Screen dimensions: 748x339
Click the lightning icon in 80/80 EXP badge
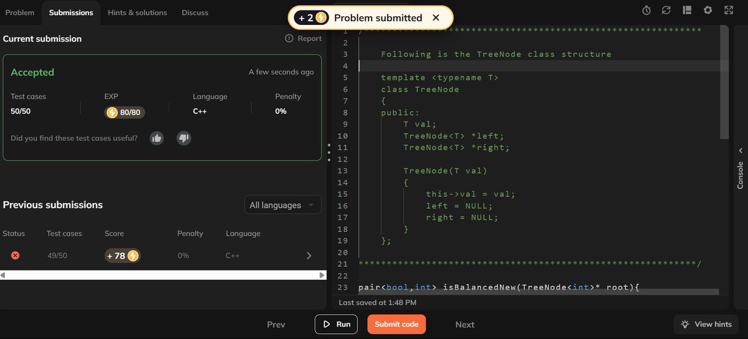click(x=112, y=112)
